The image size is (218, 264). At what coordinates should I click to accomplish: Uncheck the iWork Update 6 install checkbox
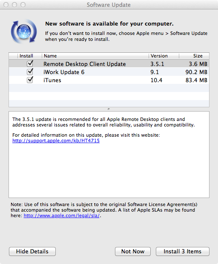(x=30, y=72)
